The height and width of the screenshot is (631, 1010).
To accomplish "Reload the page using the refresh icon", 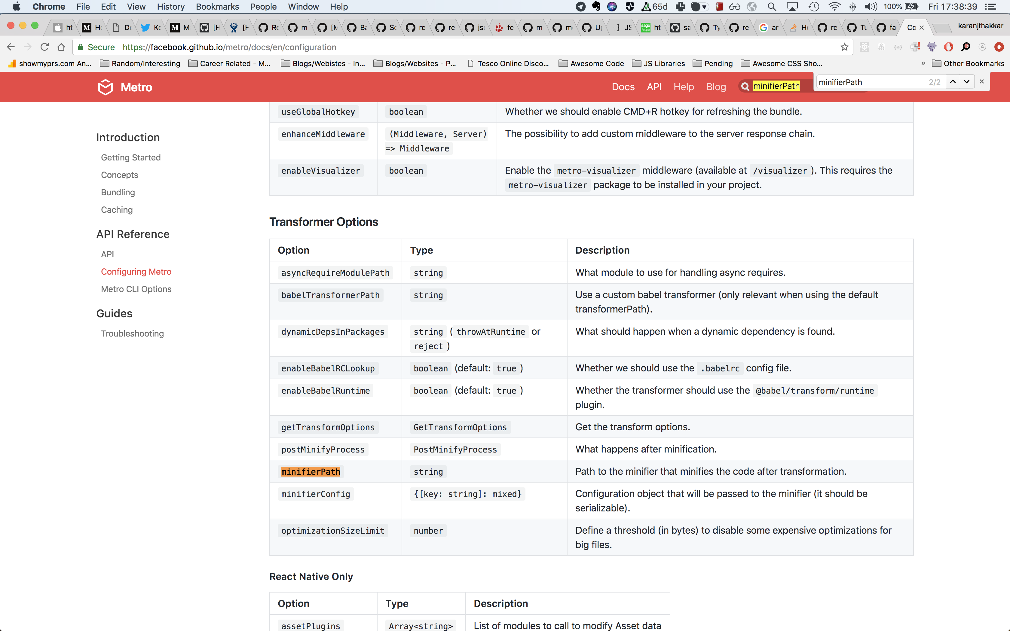I will [x=44, y=47].
